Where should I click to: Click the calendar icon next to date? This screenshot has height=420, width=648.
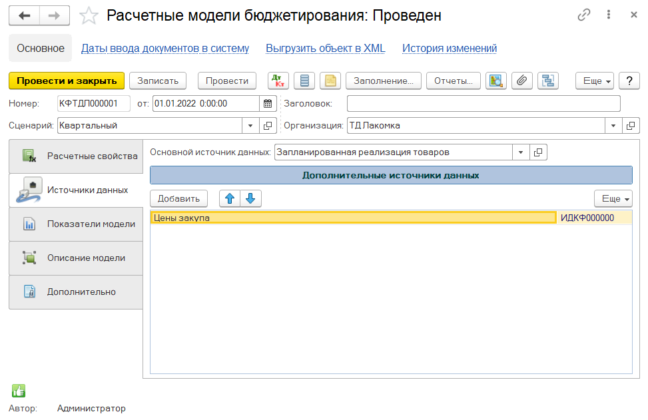pyautogui.click(x=268, y=103)
